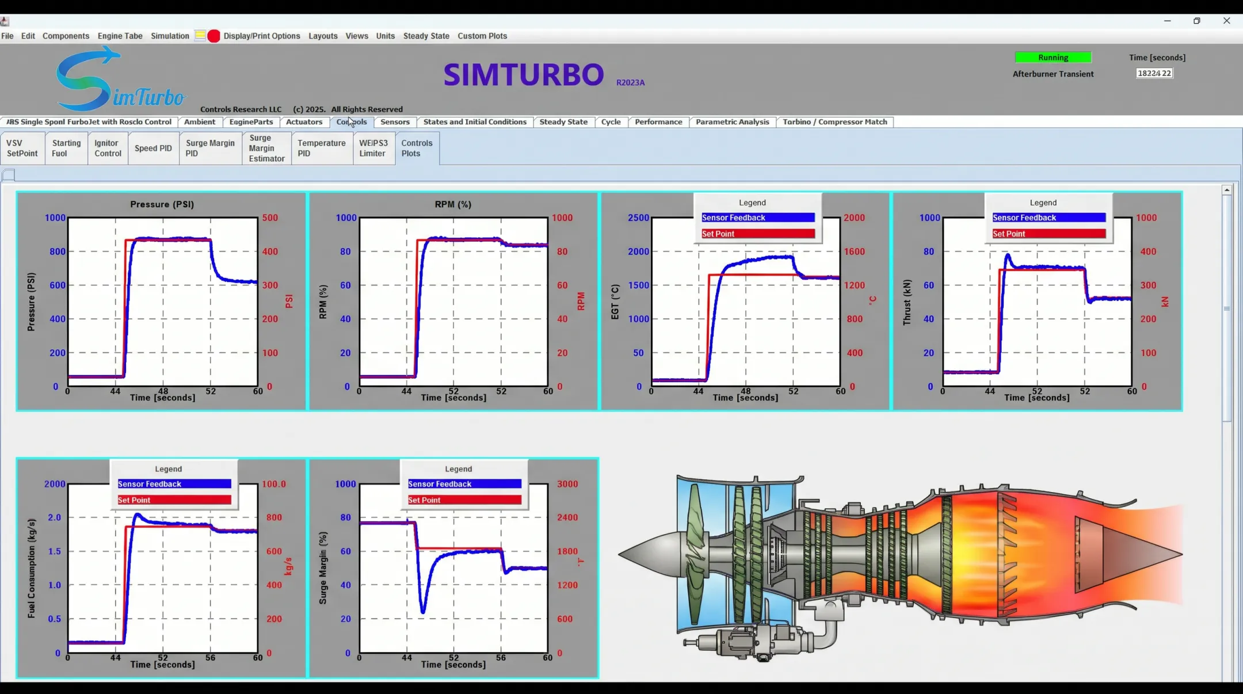Open the Views menu
The height and width of the screenshot is (694, 1243).
(x=357, y=36)
